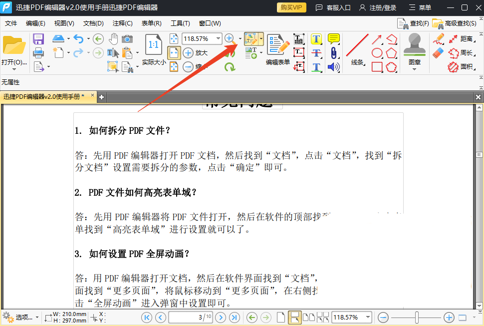
Task: Open the 编辑(E) menu
Action: point(35,23)
